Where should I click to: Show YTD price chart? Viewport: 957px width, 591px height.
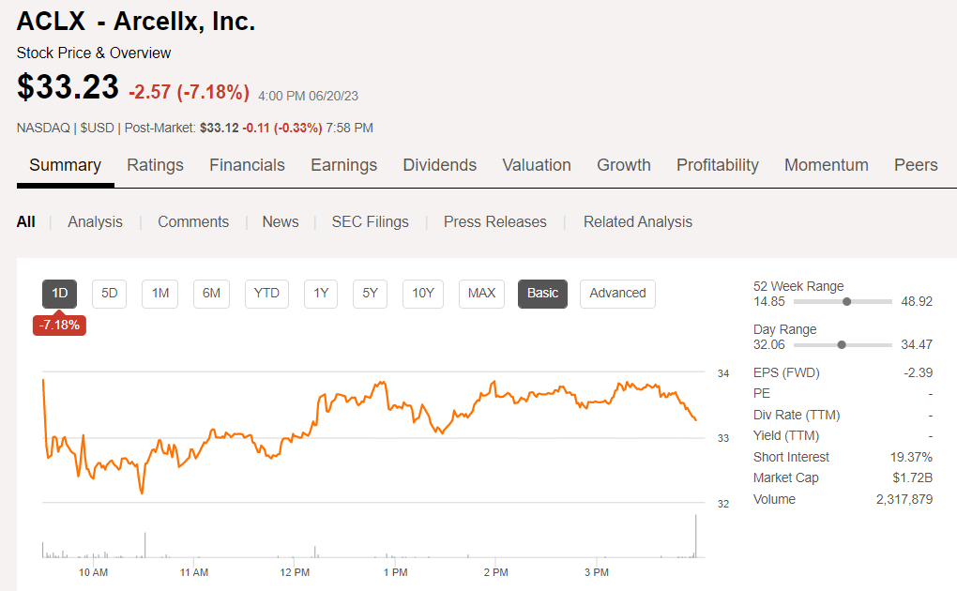(266, 294)
